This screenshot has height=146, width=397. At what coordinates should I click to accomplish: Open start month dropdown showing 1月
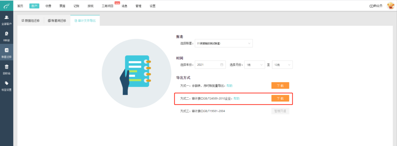[255, 65]
